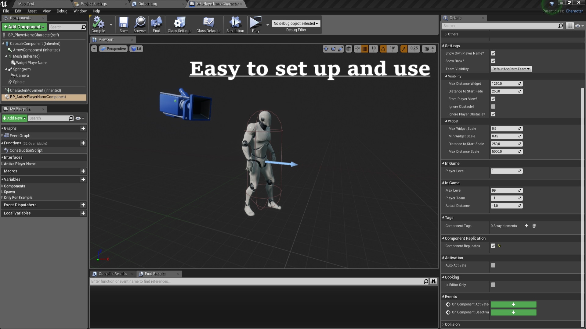The width and height of the screenshot is (586, 329).
Task: Uncheck Show Own Player Name checkbox
Action: pyautogui.click(x=493, y=53)
